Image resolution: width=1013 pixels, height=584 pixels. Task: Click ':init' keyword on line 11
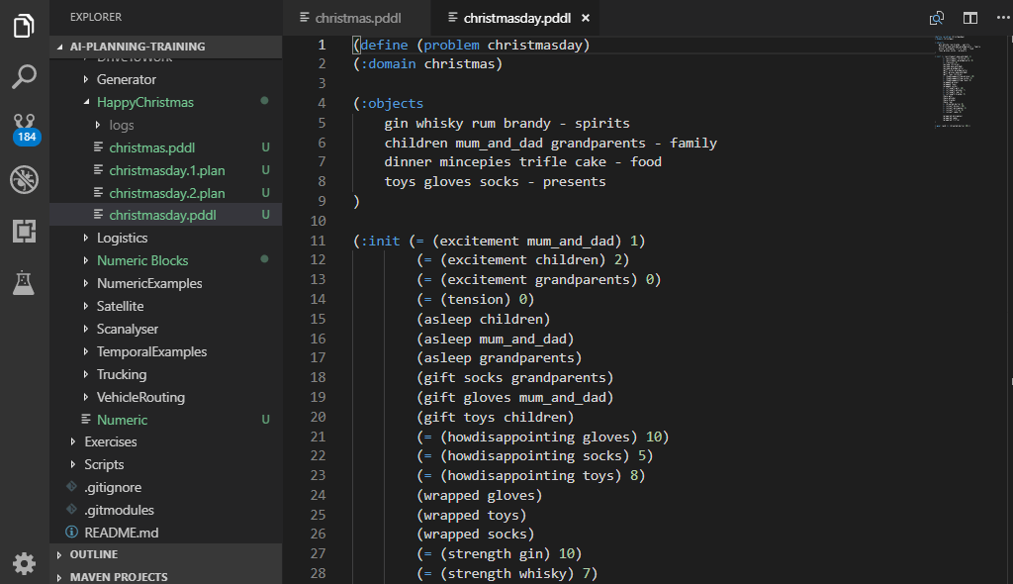tap(381, 241)
